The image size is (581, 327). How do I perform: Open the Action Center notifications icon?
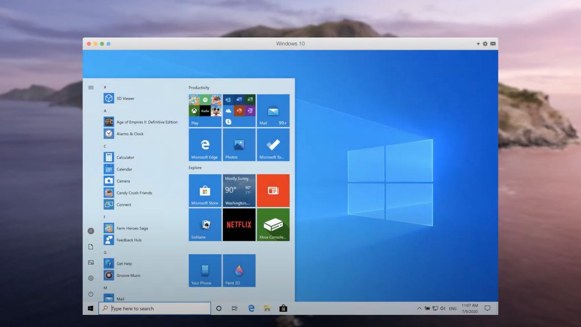pos(487,308)
